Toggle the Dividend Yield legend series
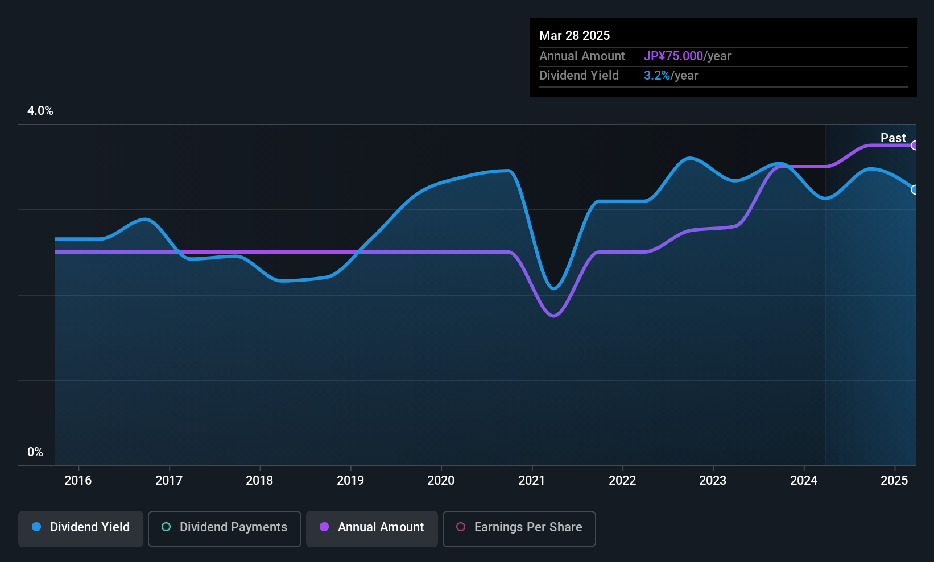 81,528
